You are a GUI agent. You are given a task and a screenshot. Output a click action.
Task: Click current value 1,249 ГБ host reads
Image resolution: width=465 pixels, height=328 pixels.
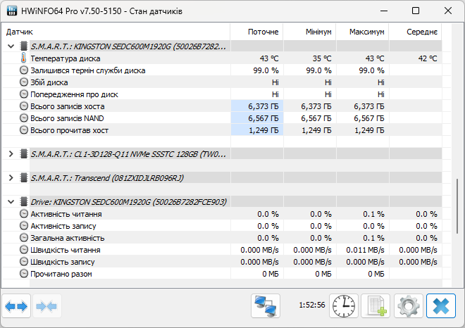pyautogui.click(x=263, y=130)
